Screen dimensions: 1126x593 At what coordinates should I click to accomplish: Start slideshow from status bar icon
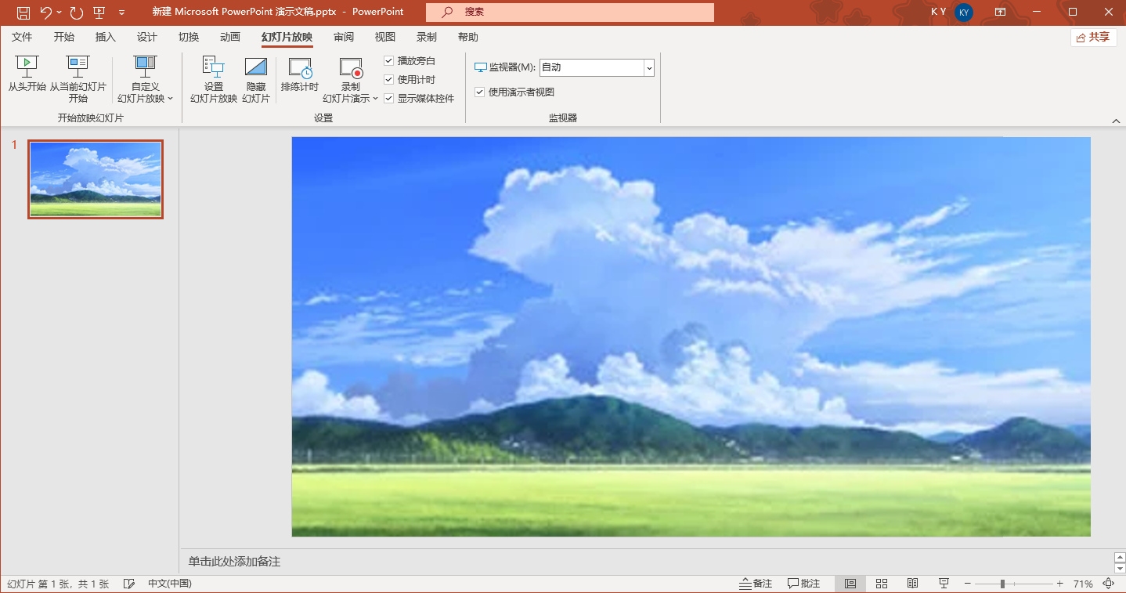[x=944, y=584]
